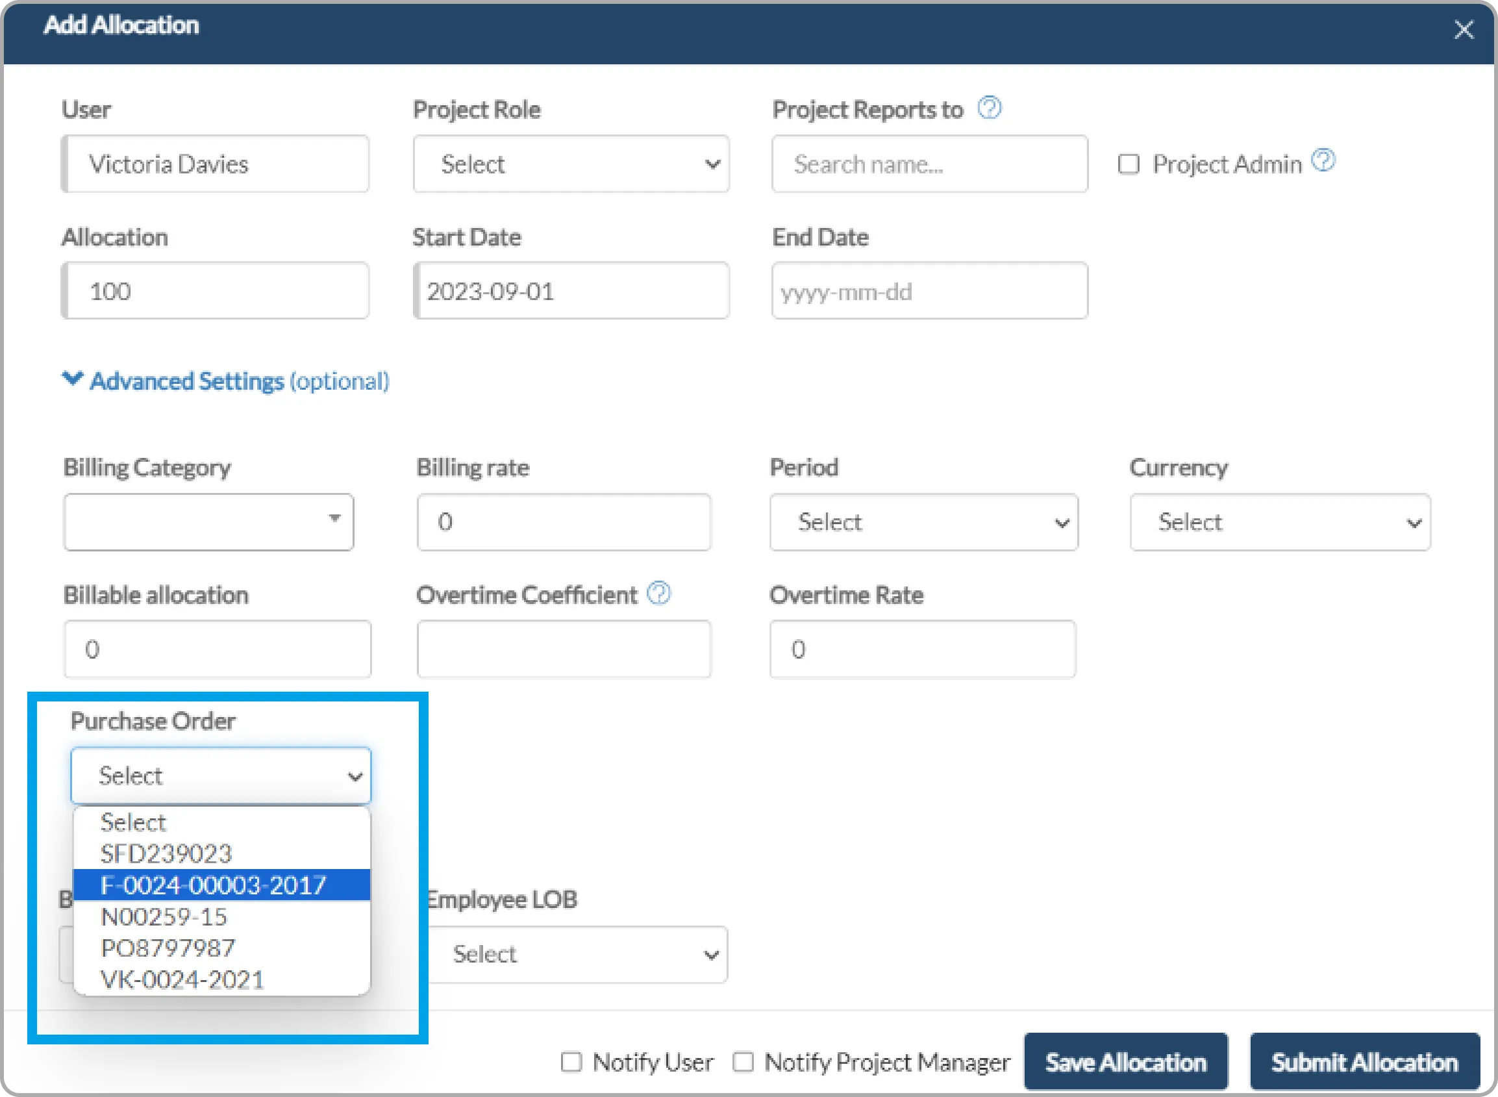Check the Notify User checkbox

coord(571,1062)
